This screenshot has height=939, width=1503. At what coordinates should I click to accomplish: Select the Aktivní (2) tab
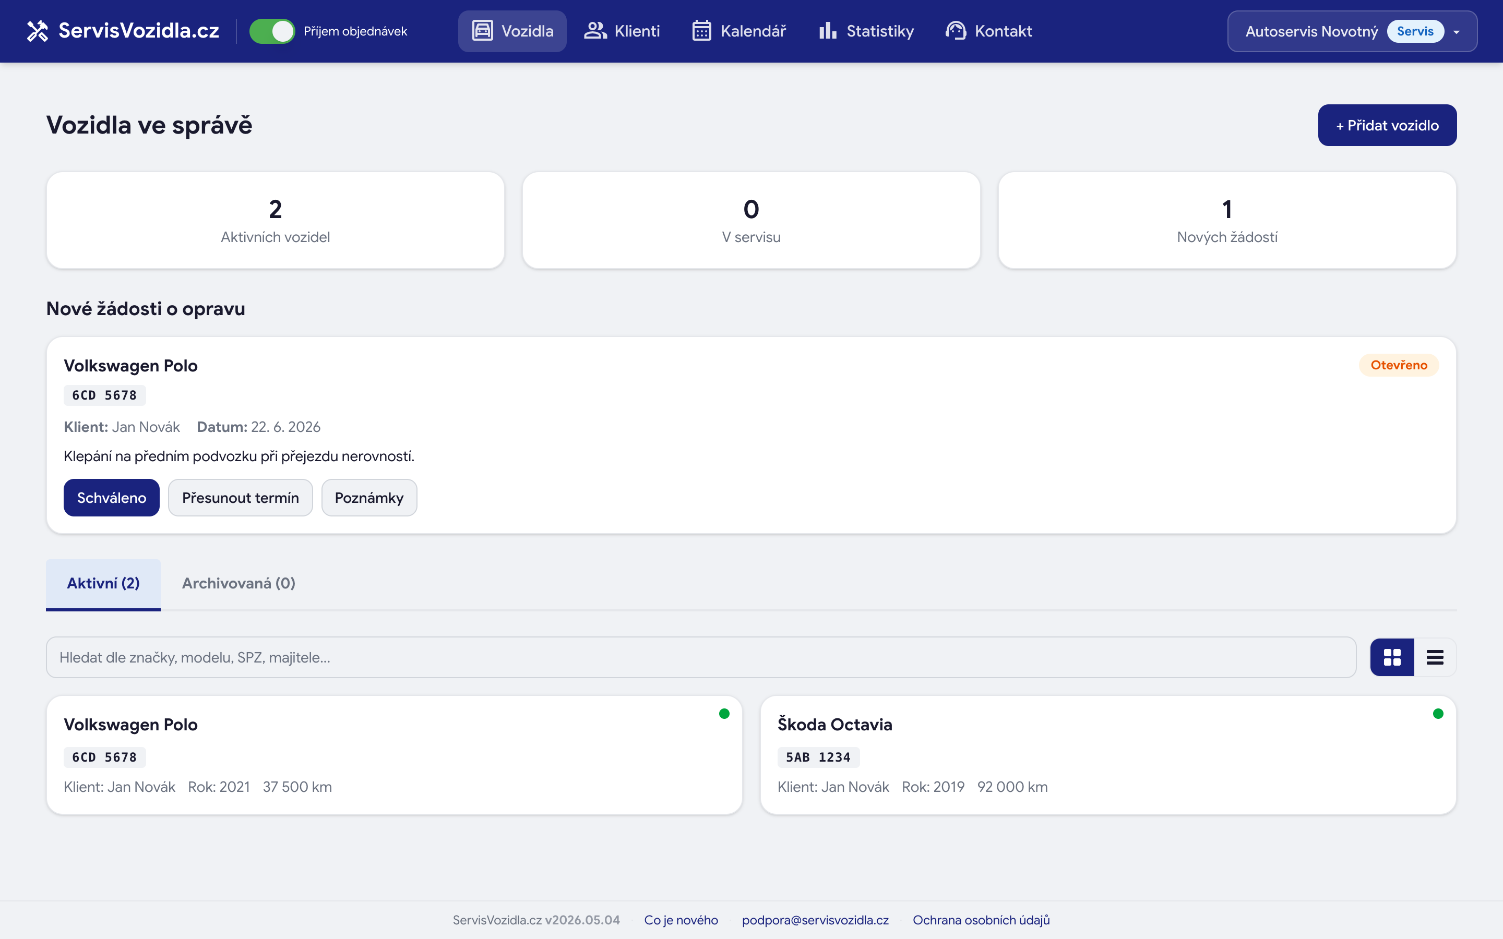pyautogui.click(x=103, y=584)
